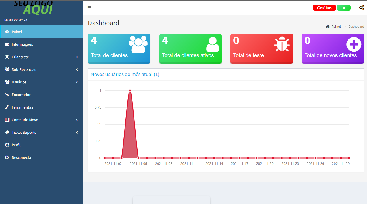Click the user icon on clientes ativos card
The height and width of the screenshot is (204, 367).
213,45
